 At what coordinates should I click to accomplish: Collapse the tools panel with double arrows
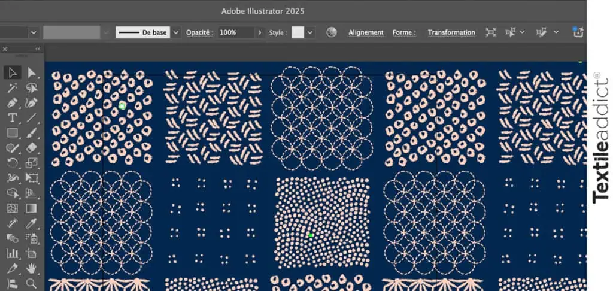tap(38, 49)
